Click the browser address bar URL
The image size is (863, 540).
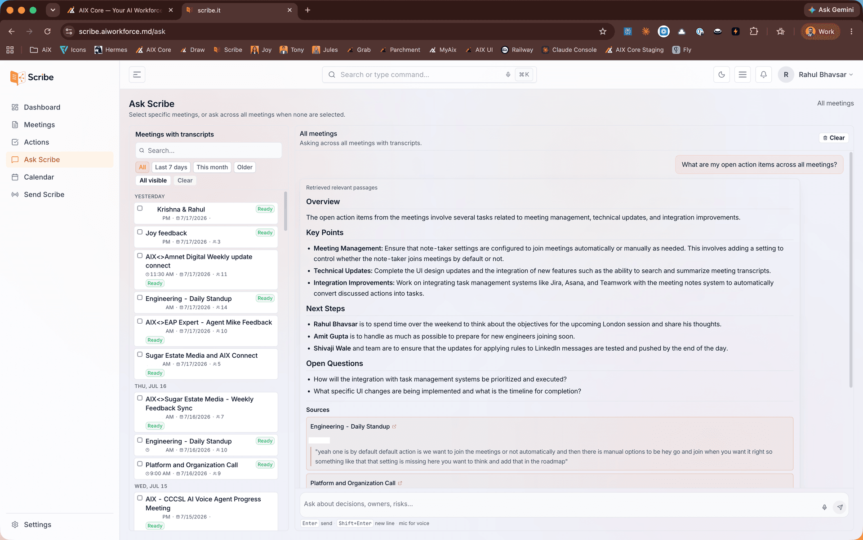[x=122, y=31]
